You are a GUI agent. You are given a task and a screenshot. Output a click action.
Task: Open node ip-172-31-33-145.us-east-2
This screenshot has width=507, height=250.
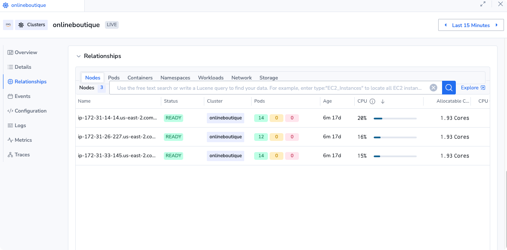(117, 155)
